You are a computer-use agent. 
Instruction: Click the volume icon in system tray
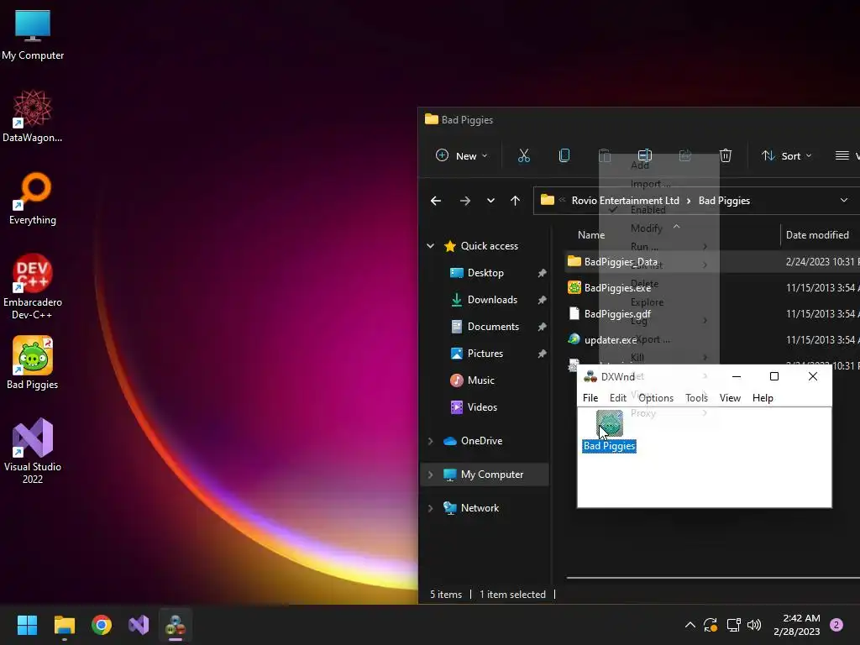(x=754, y=625)
